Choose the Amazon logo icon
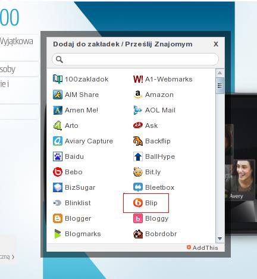 (138, 95)
